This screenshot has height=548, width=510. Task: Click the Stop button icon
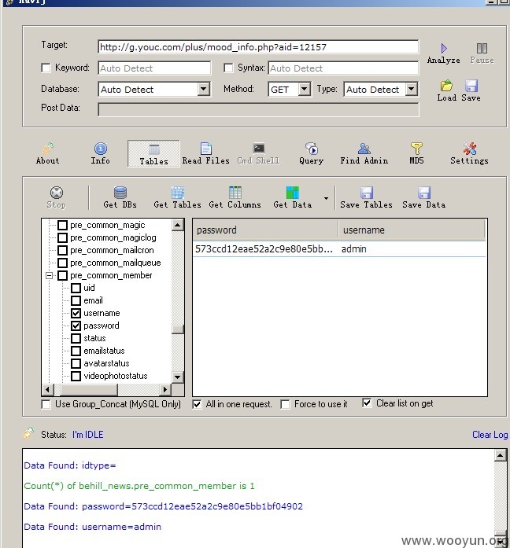(x=57, y=193)
